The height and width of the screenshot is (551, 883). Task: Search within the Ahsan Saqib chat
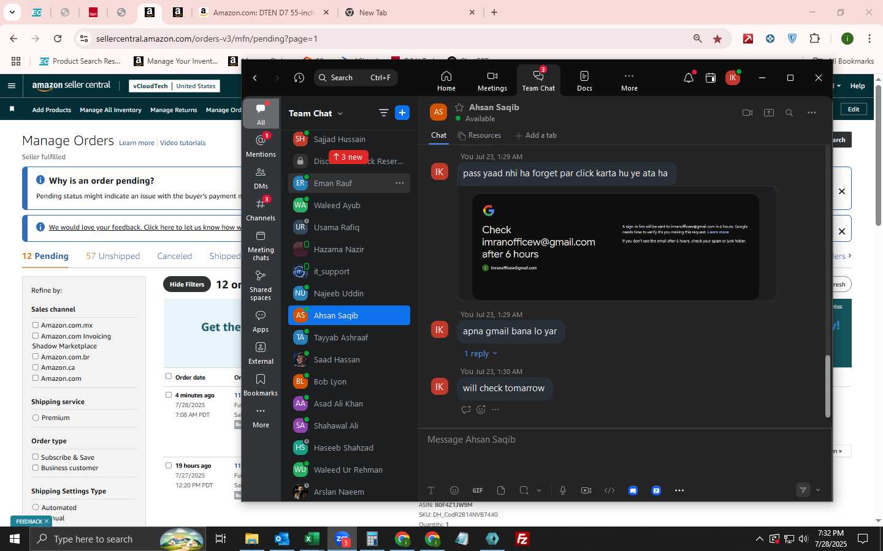pos(789,113)
